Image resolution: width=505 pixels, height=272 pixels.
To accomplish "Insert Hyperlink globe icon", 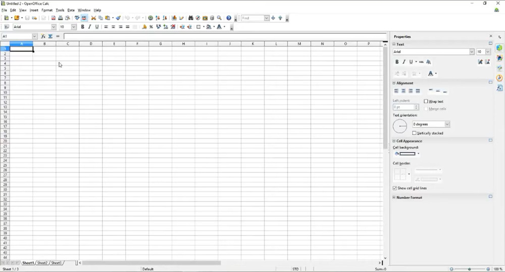I will pos(150,18).
